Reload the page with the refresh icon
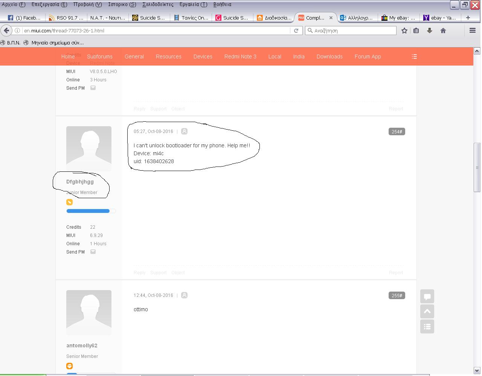 pos(296,31)
